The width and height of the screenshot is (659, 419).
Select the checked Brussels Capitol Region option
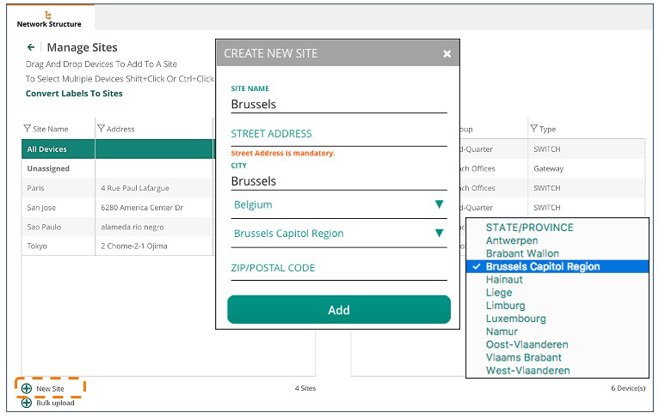pyautogui.click(x=542, y=267)
